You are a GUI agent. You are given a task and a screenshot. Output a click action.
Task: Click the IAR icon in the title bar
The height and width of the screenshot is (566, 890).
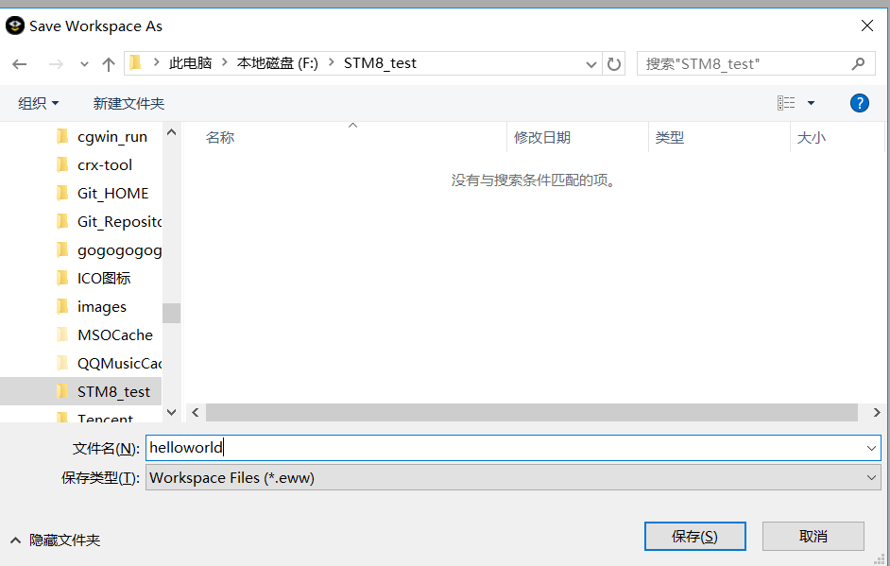[14, 26]
